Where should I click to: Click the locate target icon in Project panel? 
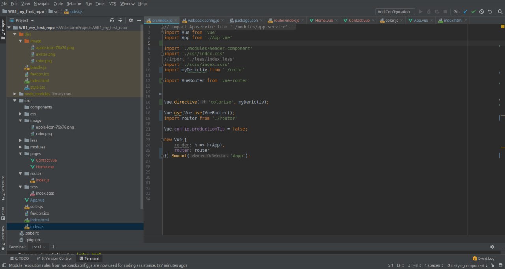[112, 20]
